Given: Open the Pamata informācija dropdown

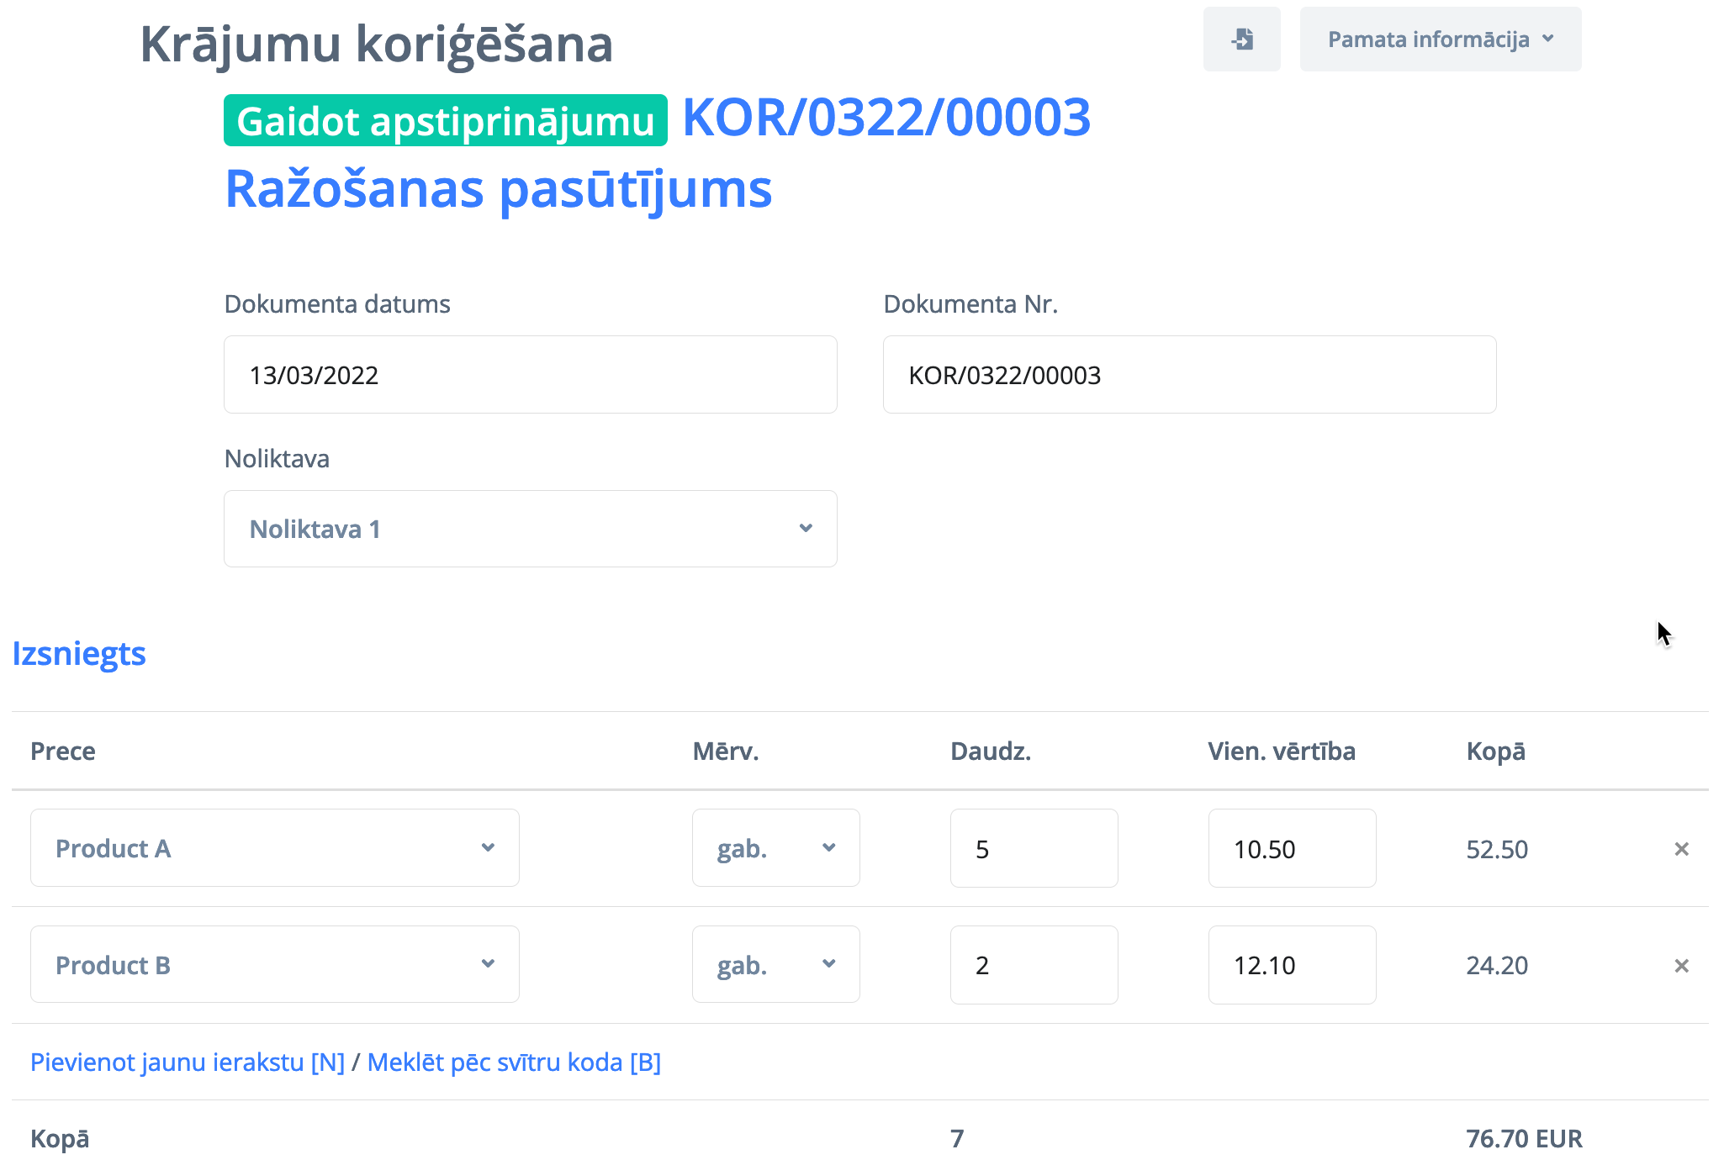Looking at the screenshot, I should [1440, 40].
